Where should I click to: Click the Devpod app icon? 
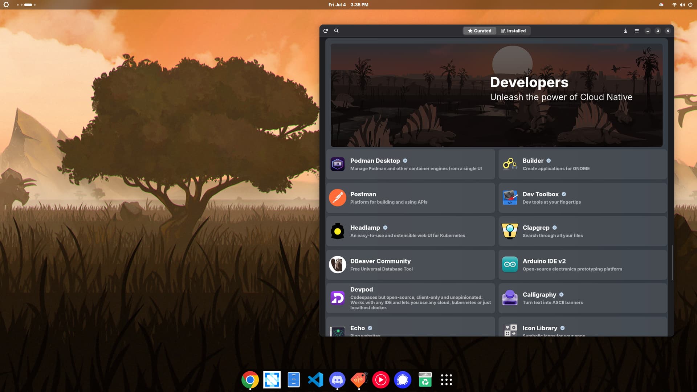click(338, 298)
